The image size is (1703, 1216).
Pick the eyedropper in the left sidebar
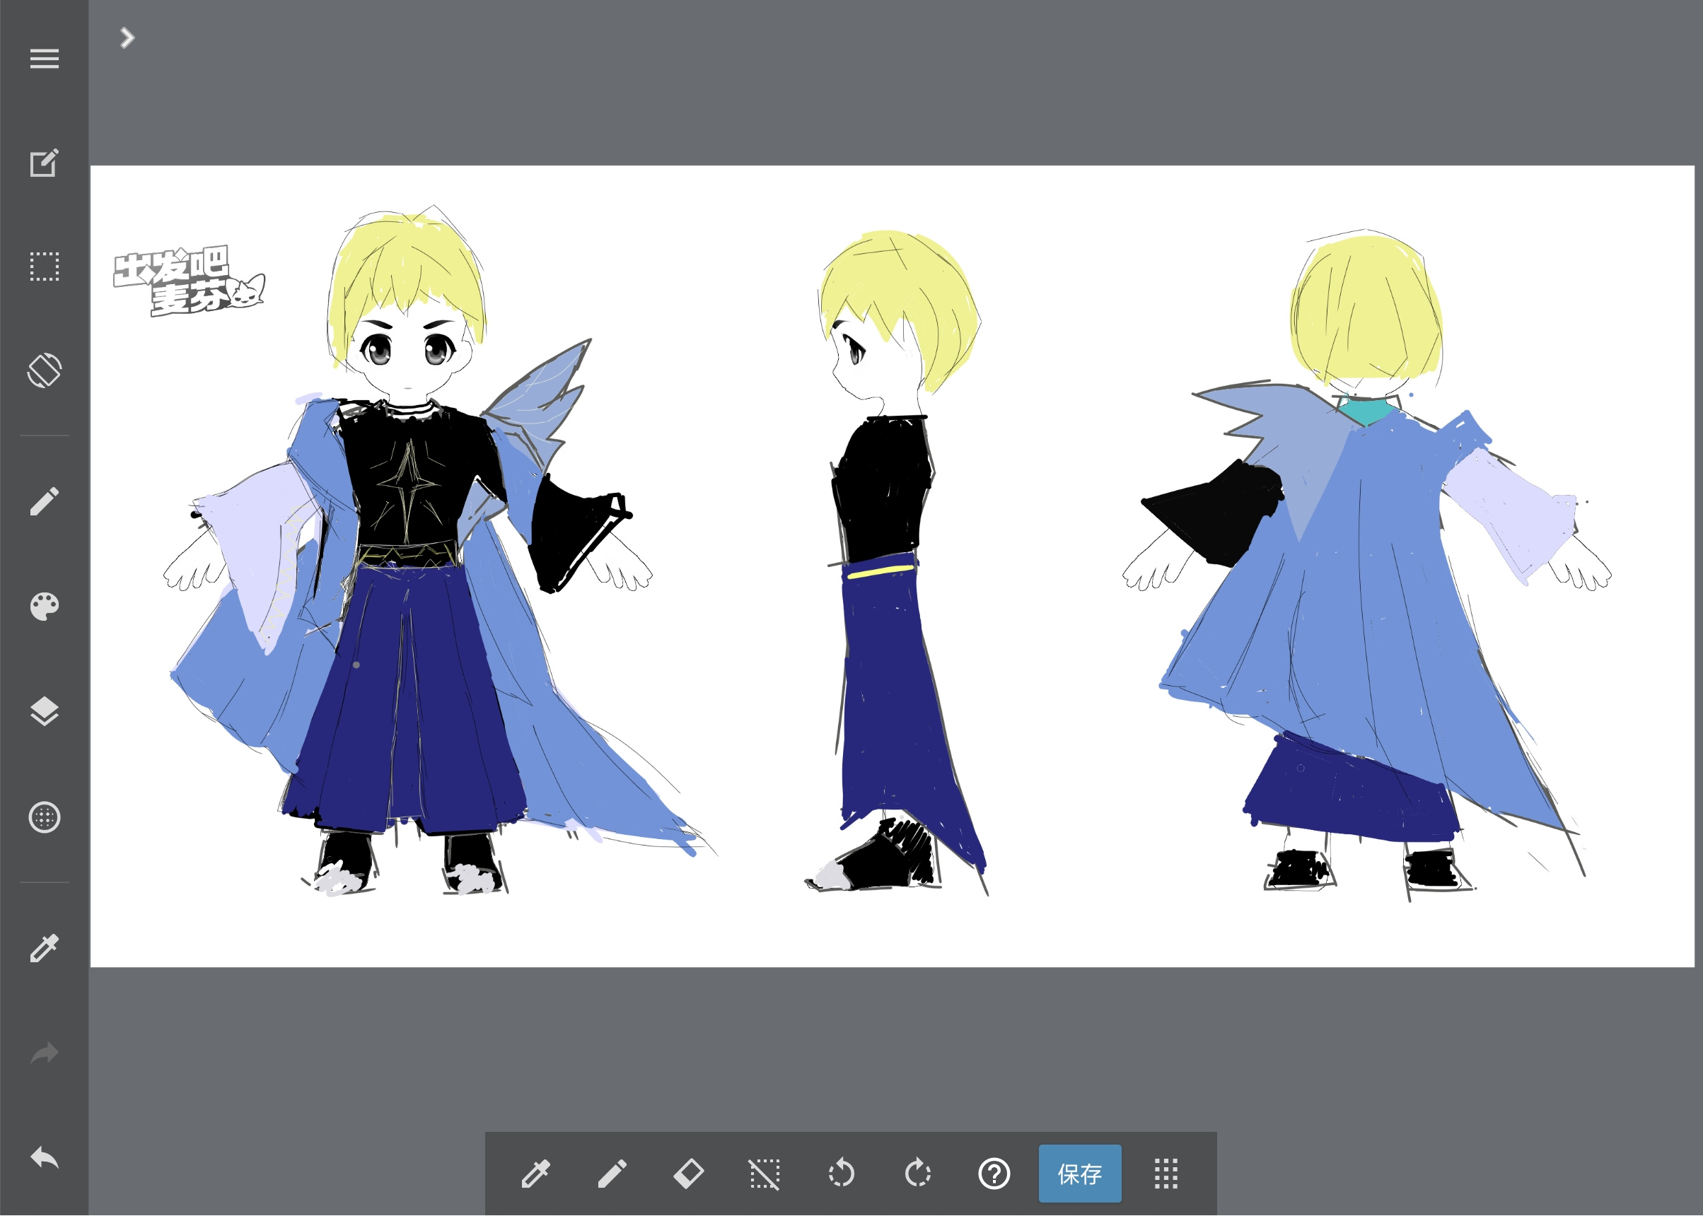[44, 949]
